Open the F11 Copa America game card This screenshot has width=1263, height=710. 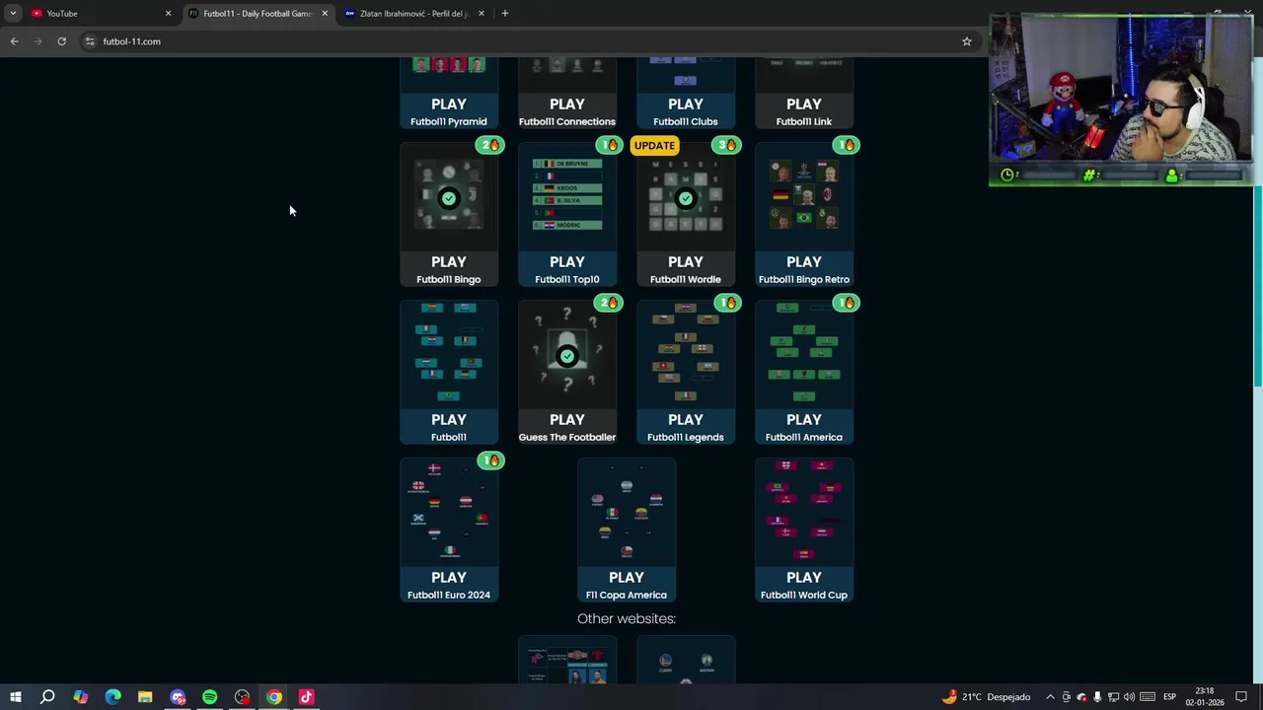(627, 531)
